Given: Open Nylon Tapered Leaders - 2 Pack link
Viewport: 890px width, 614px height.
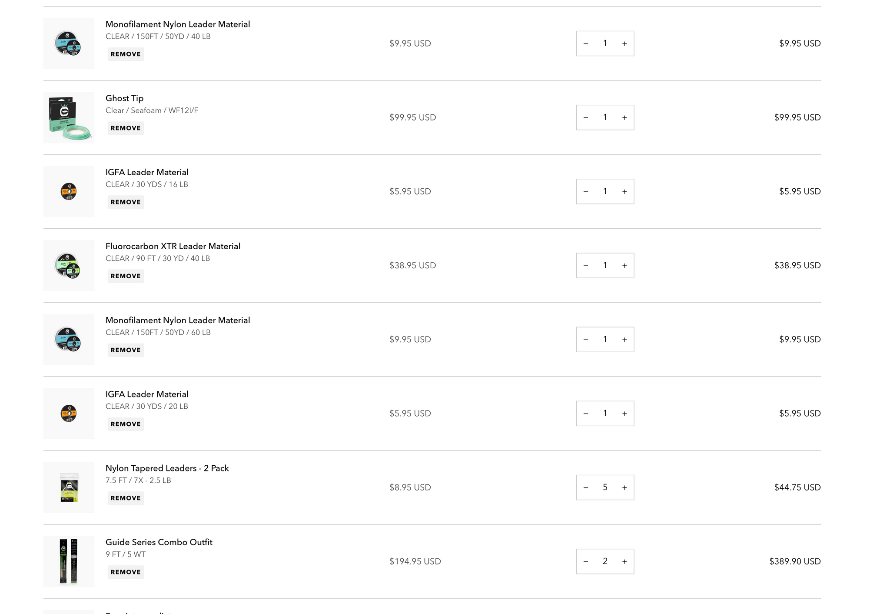Looking at the screenshot, I should [167, 468].
